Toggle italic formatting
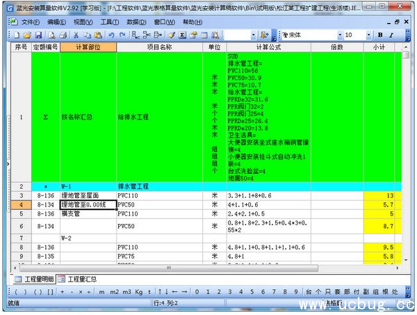The width and height of the screenshot is (417, 315). point(391,35)
